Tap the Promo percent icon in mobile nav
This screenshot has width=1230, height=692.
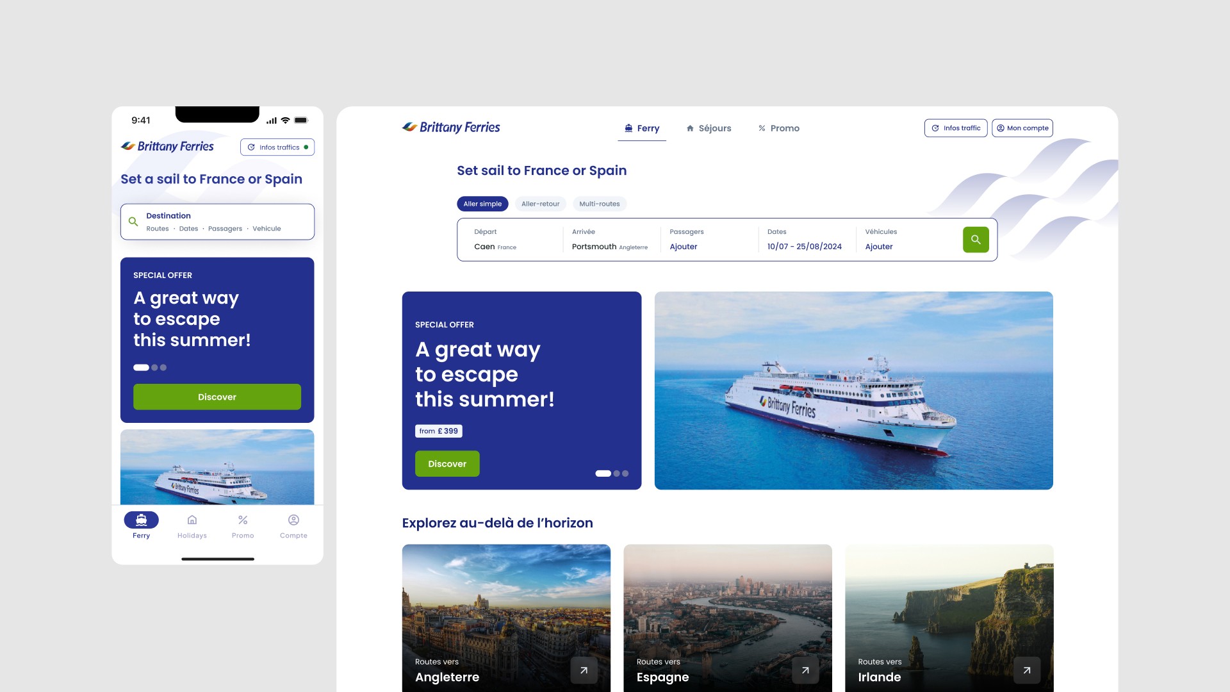(x=243, y=520)
